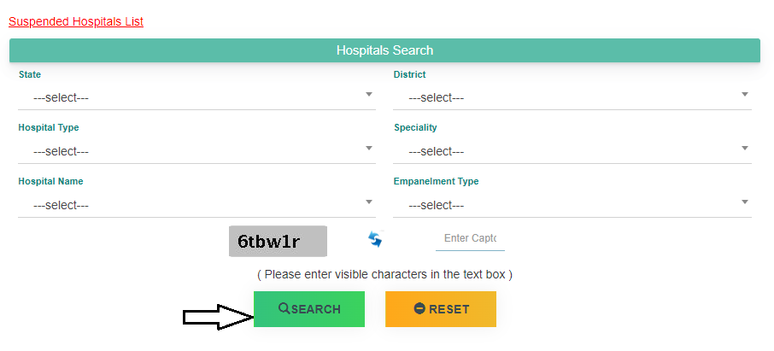Open the Empanelment Type dropdown
The height and width of the screenshot is (351, 774).
[572, 205]
